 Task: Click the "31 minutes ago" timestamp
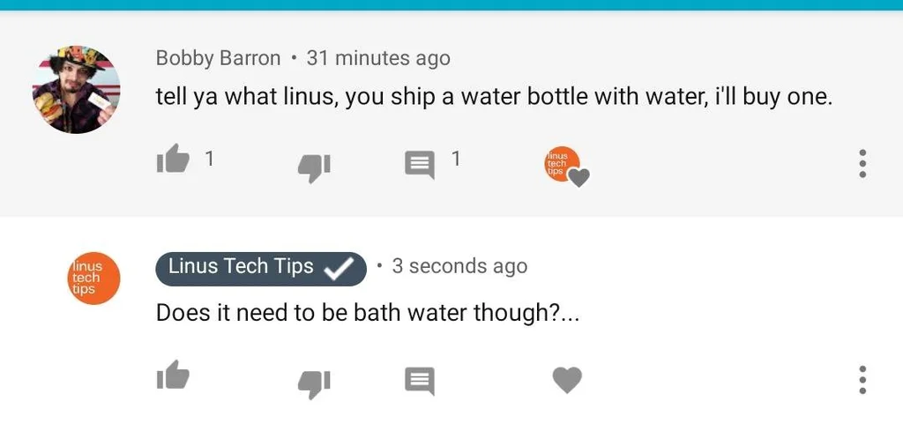pyautogui.click(x=377, y=58)
